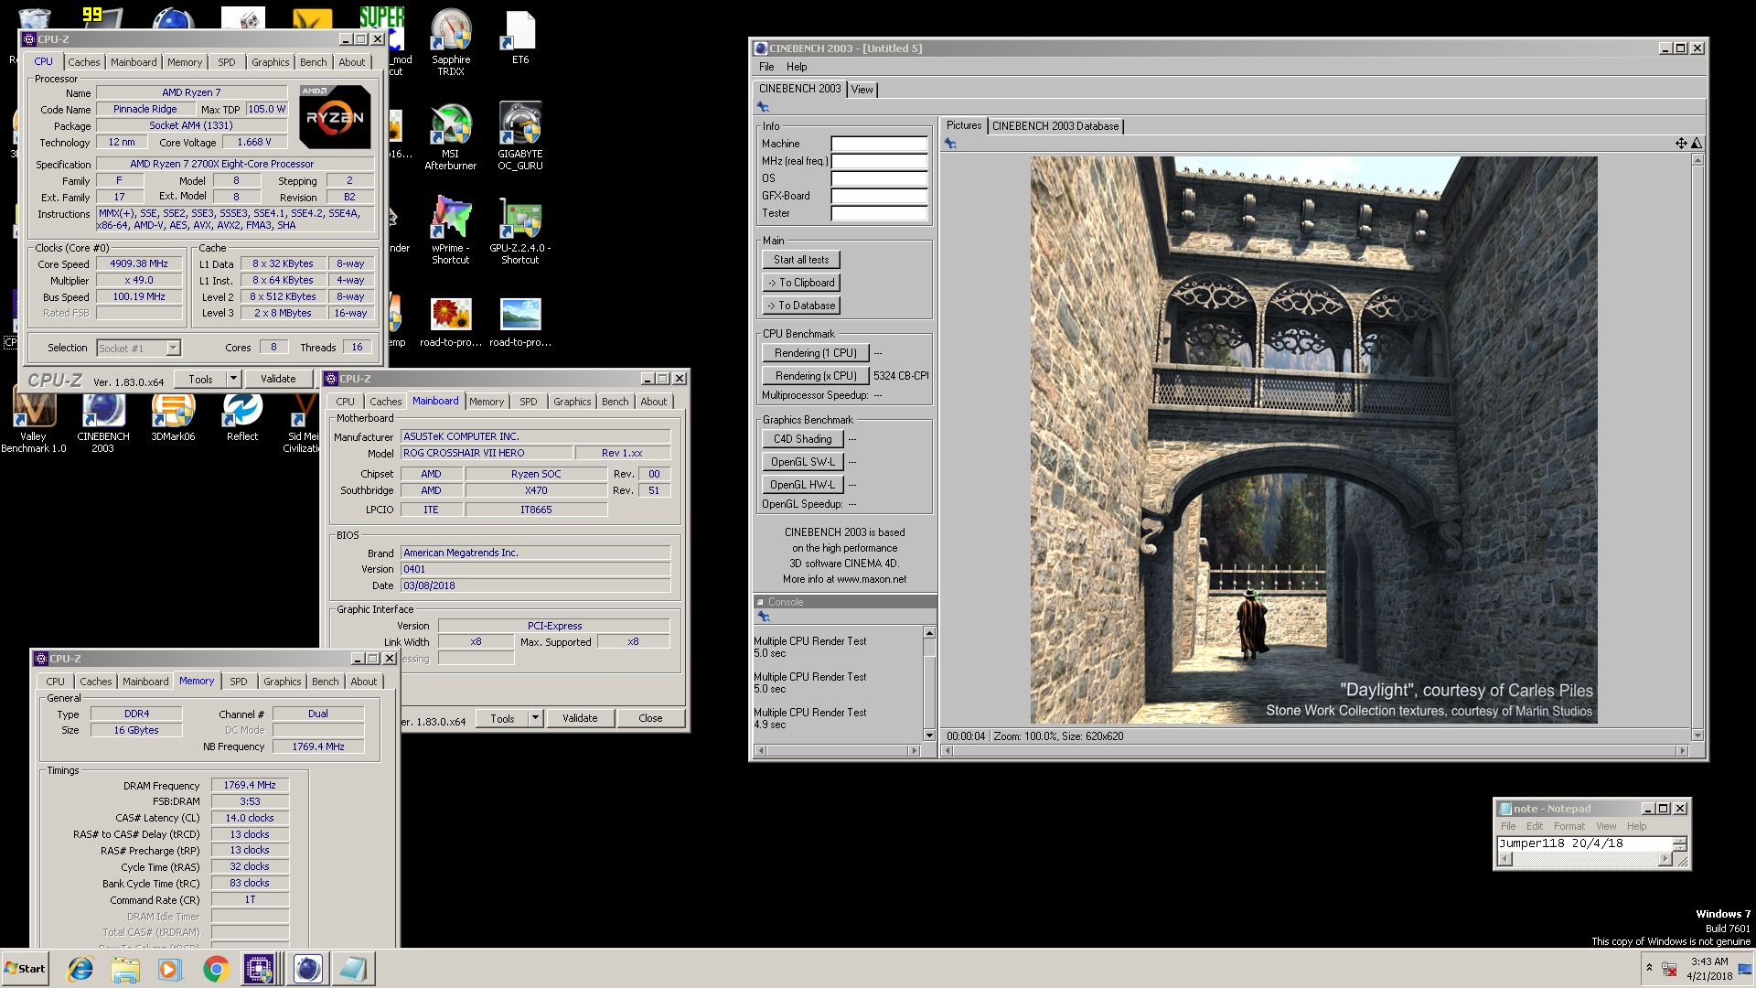Image resolution: width=1756 pixels, height=988 pixels.
Task: Click Tester input field in CINEBENCH
Action: tap(879, 213)
